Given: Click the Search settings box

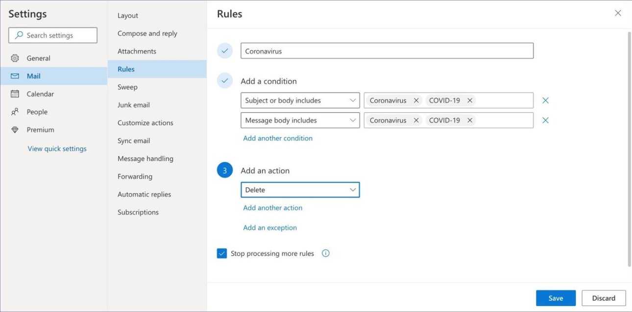Looking at the screenshot, I should click(53, 35).
